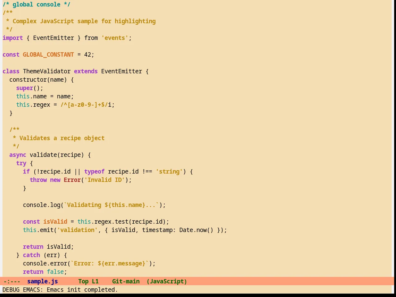Click the 'class' keyword
396x297 pixels.
[x=11, y=71]
